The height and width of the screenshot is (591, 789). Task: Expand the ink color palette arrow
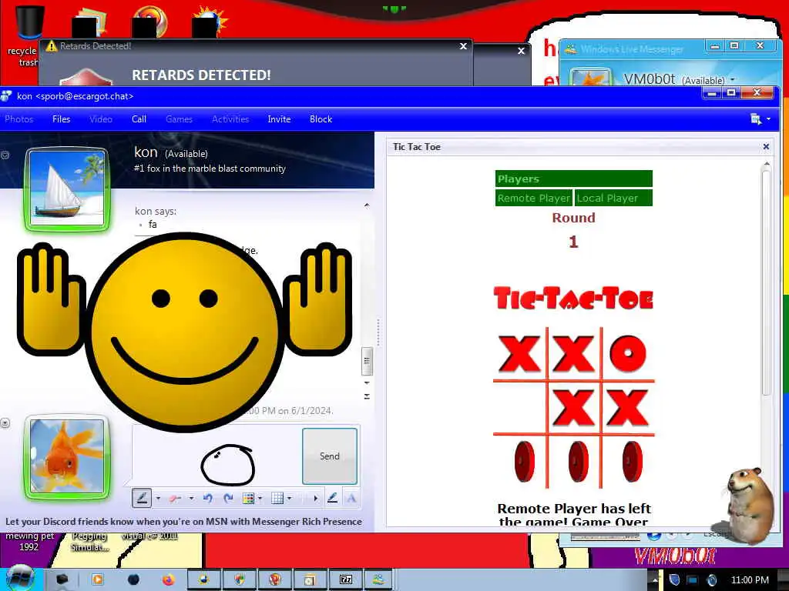pyautogui.click(x=260, y=499)
